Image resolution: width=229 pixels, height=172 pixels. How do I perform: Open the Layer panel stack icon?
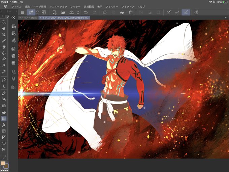pyautogui.click(x=13, y=79)
